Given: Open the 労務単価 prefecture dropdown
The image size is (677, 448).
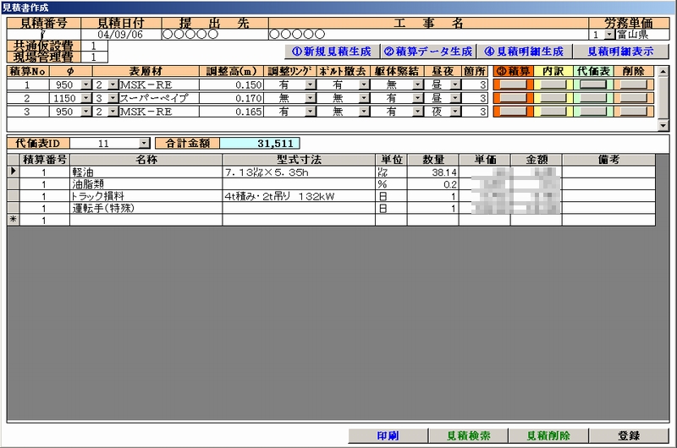Looking at the screenshot, I should (610, 35).
